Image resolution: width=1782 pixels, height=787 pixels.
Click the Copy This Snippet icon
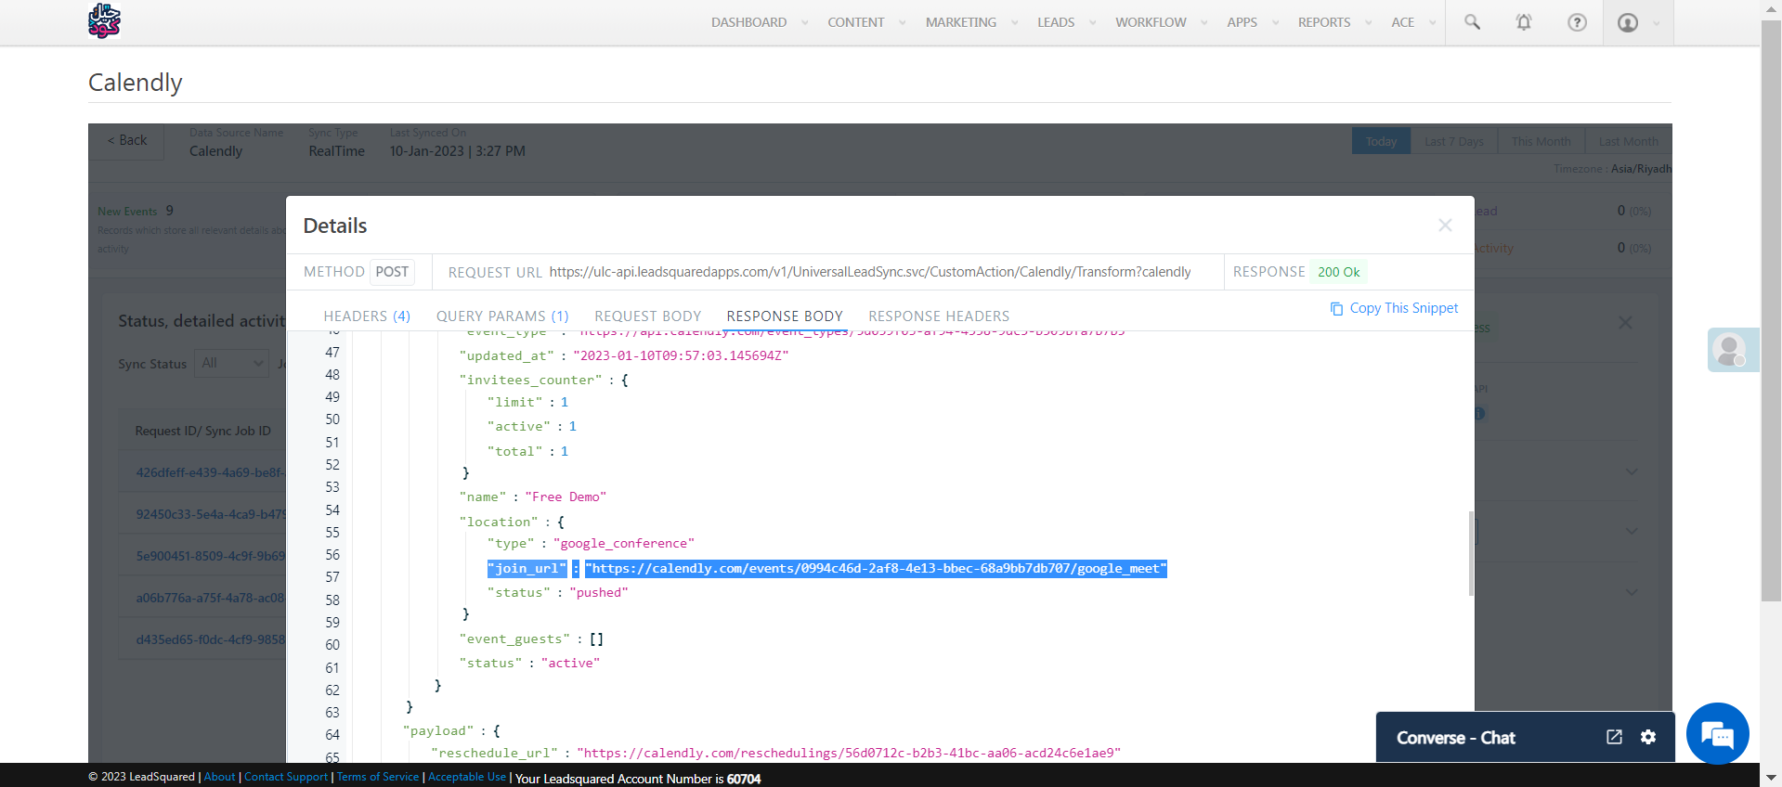[1336, 308]
